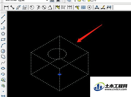Run Dimension Update
This screenshot has width=131, height=97.
(x=109, y=7)
